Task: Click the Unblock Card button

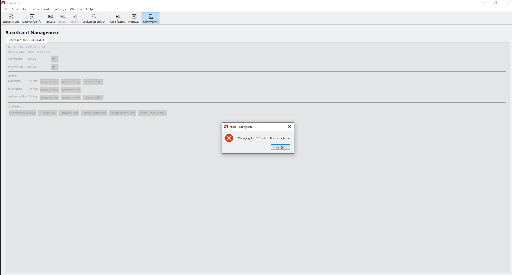Action: point(69,113)
